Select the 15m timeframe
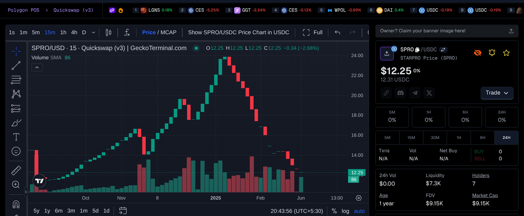The image size is (524, 216). tap(50, 32)
